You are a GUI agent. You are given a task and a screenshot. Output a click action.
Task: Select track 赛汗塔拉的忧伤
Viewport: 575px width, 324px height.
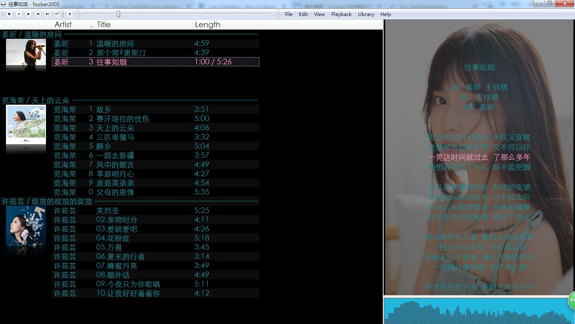(156, 118)
